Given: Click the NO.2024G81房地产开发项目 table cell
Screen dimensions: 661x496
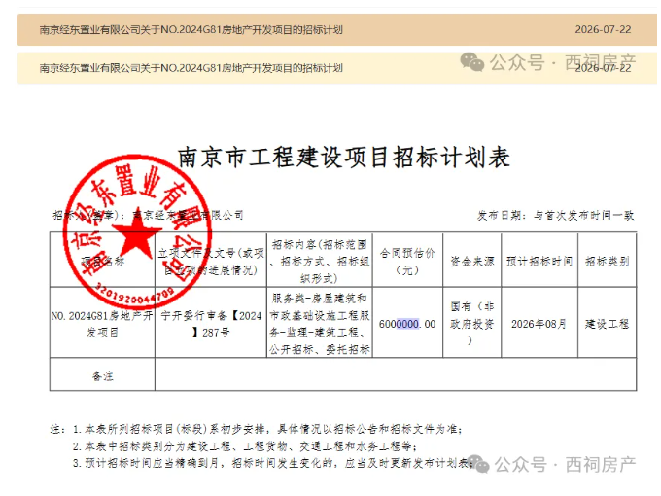Looking at the screenshot, I should pos(102,324).
